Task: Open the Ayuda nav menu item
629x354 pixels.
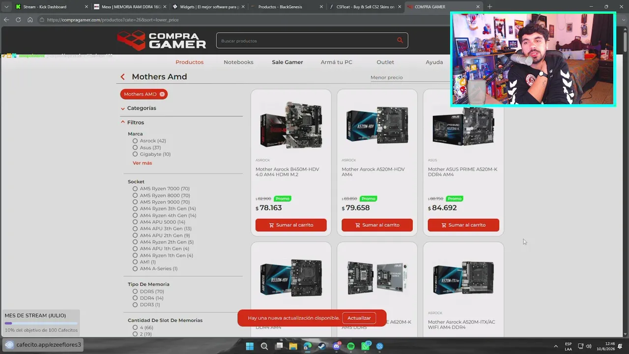Action: (x=434, y=62)
